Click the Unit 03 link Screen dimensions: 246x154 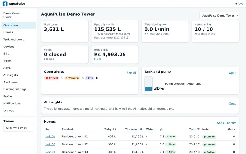tap(50, 152)
